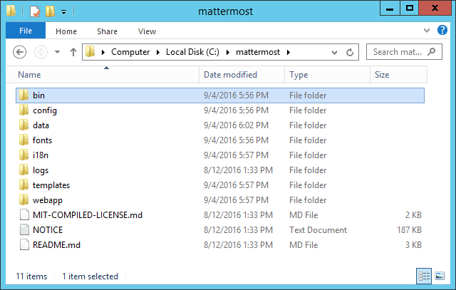Click the 1 item selected status text

pos(90,276)
